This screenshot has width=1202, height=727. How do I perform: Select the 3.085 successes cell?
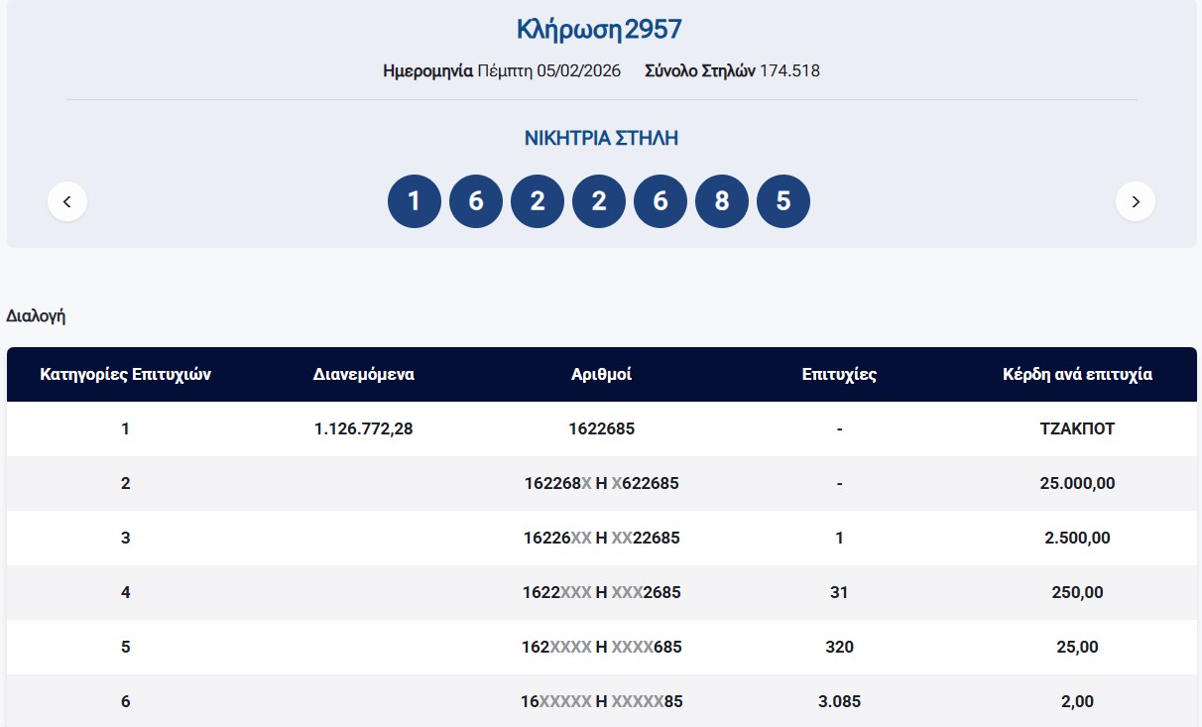[x=839, y=701]
